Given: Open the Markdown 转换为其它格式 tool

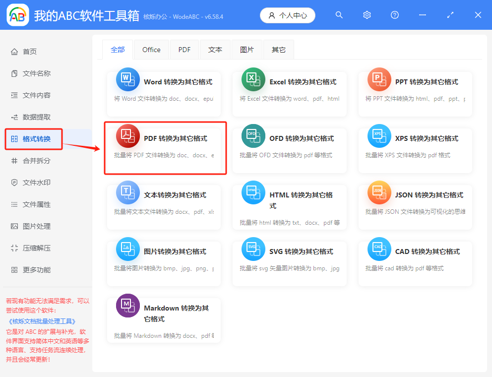Looking at the screenshot, I should (x=164, y=319).
